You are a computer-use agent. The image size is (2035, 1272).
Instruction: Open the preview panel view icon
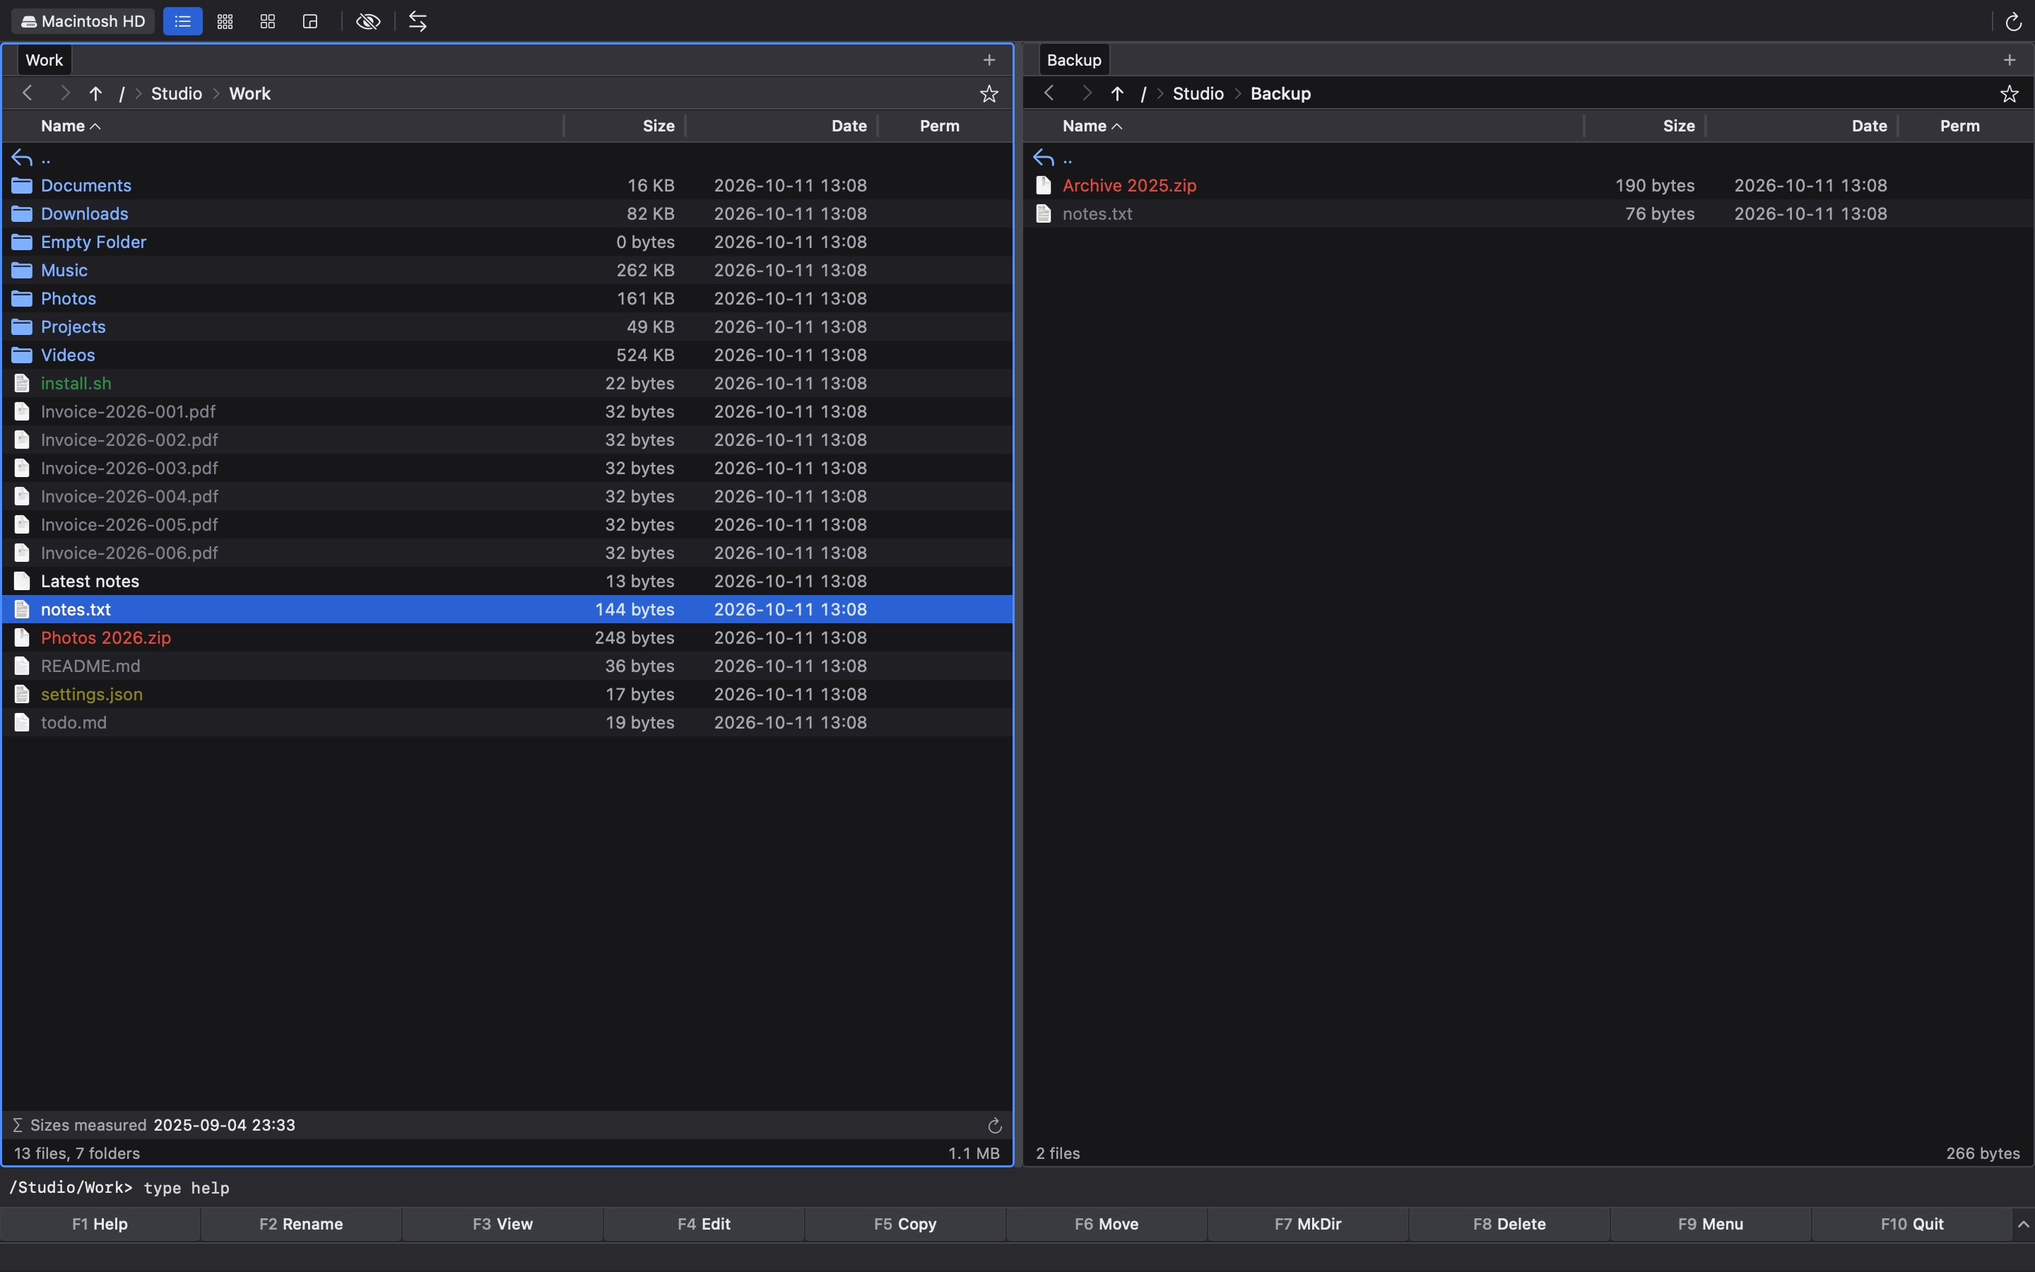coord(310,22)
